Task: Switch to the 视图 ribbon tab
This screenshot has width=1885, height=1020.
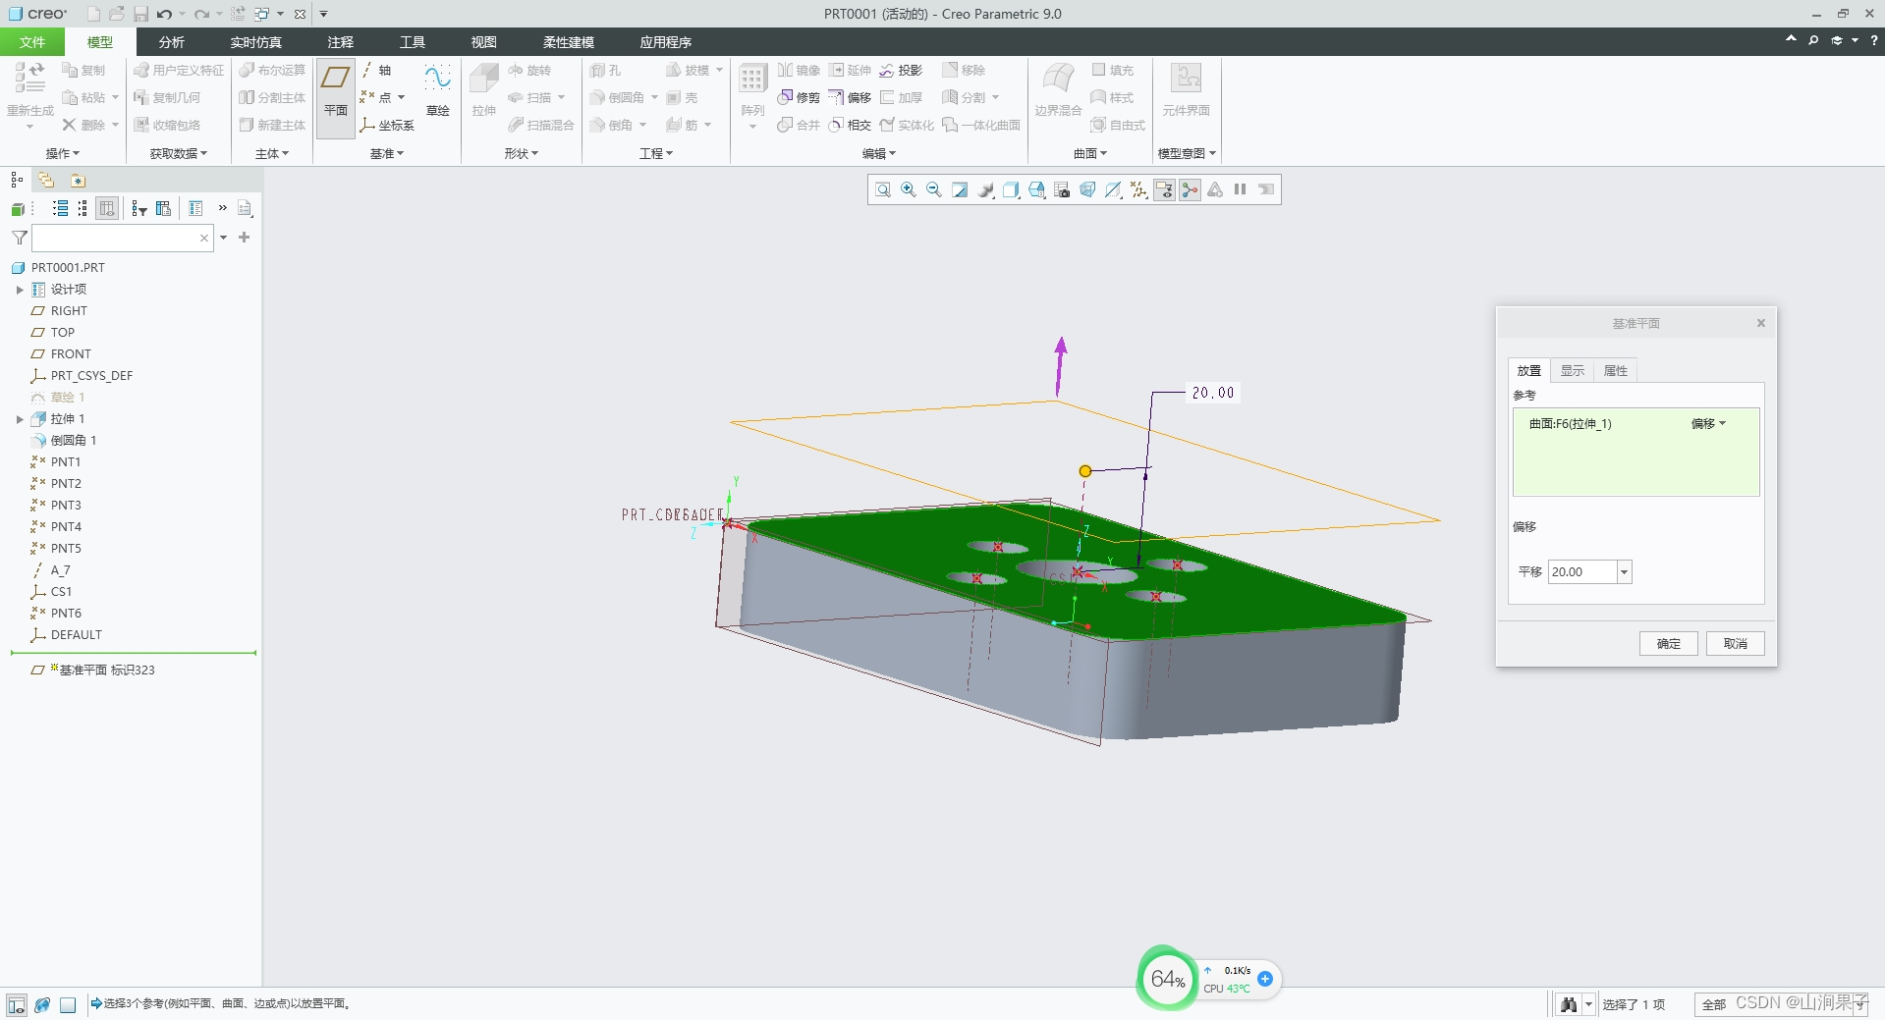Action: tap(484, 42)
